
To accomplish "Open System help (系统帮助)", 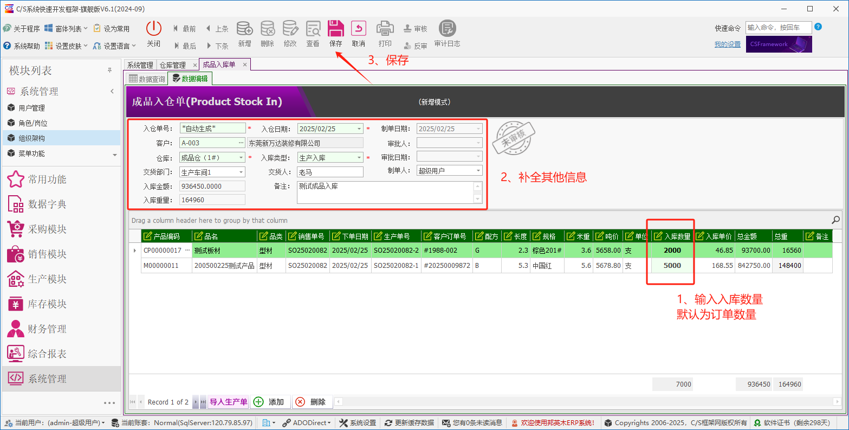I will 22,46.
